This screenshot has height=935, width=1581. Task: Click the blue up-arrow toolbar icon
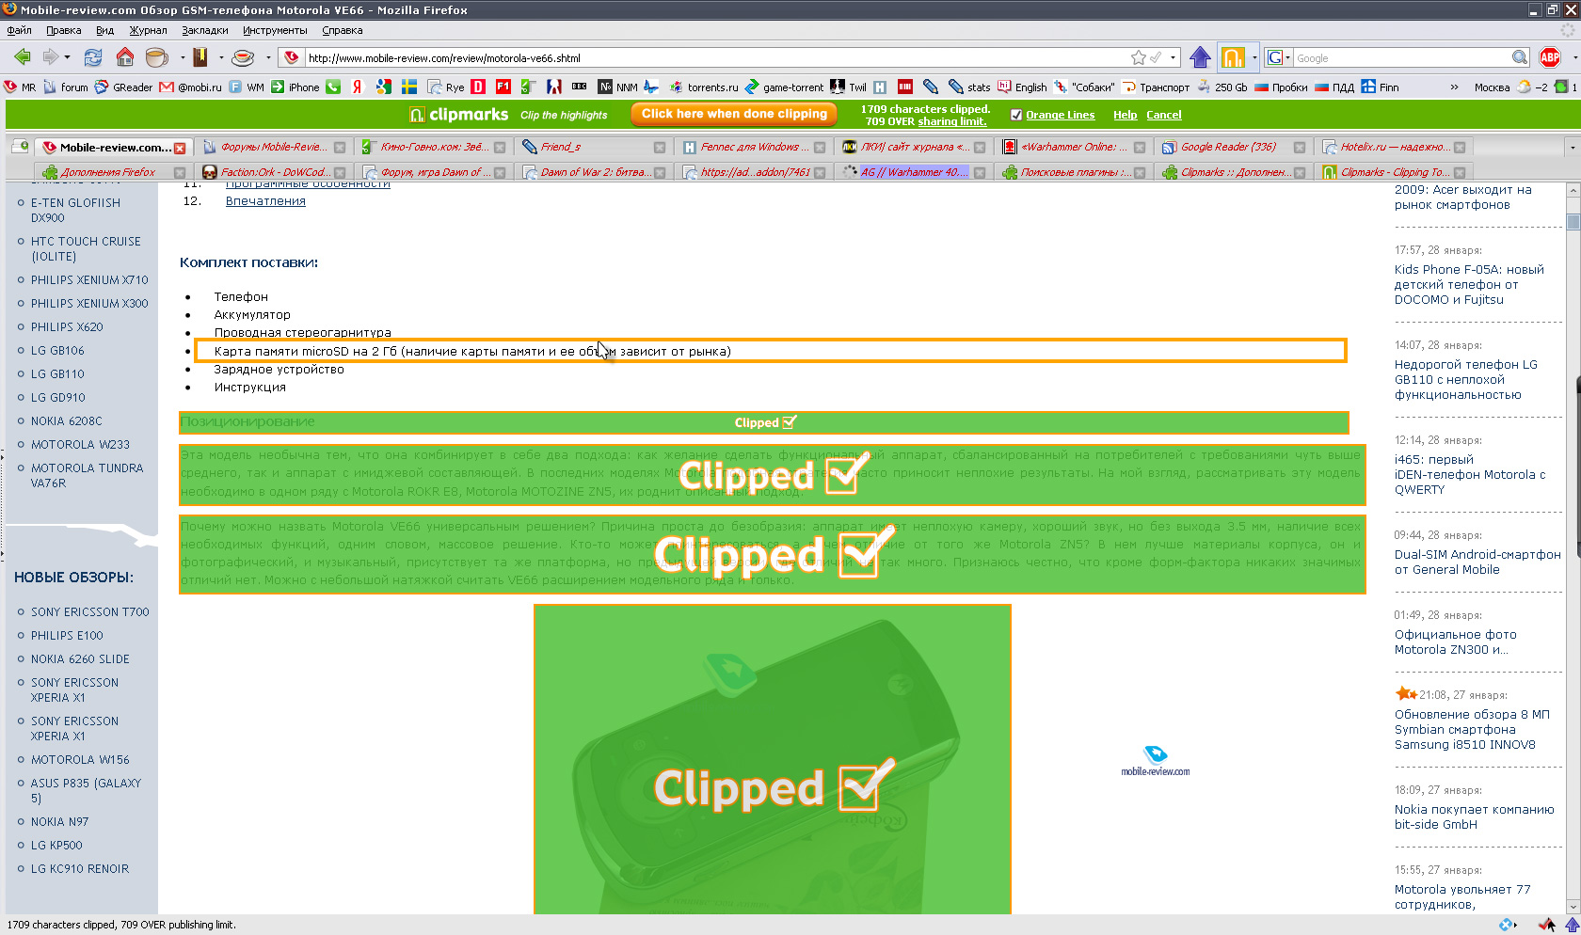pyautogui.click(x=1200, y=57)
